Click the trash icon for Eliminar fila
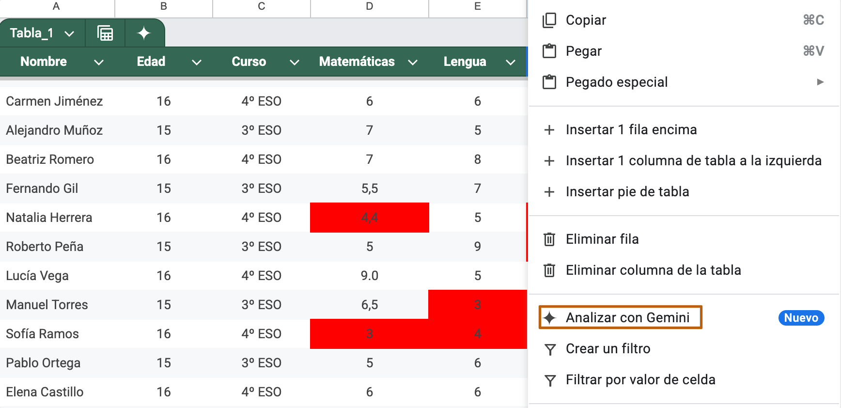The image size is (841, 408). tap(549, 239)
